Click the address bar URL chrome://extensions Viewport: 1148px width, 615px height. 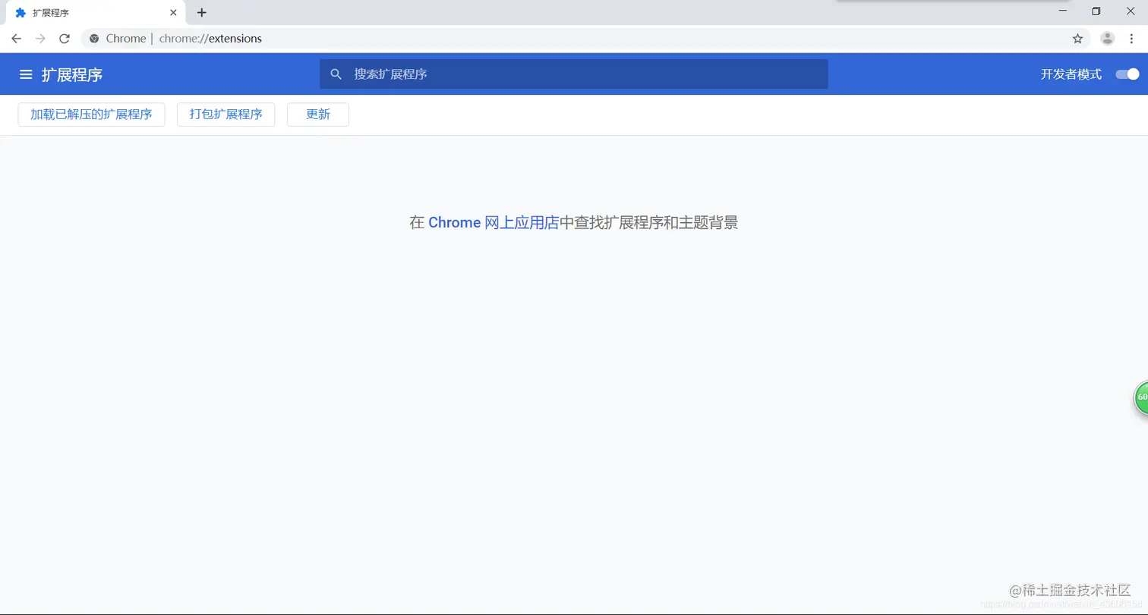click(213, 38)
